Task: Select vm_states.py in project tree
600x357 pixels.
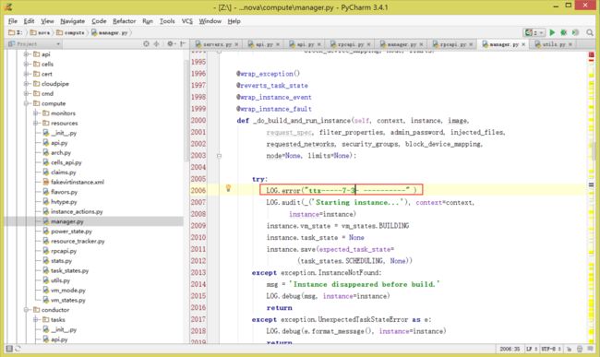Action: click(x=68, y=300)
